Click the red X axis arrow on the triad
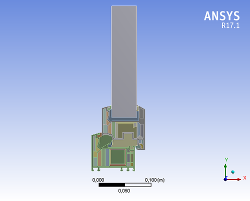The height and width of the screenshot is (201, 250). pos(233,180)
